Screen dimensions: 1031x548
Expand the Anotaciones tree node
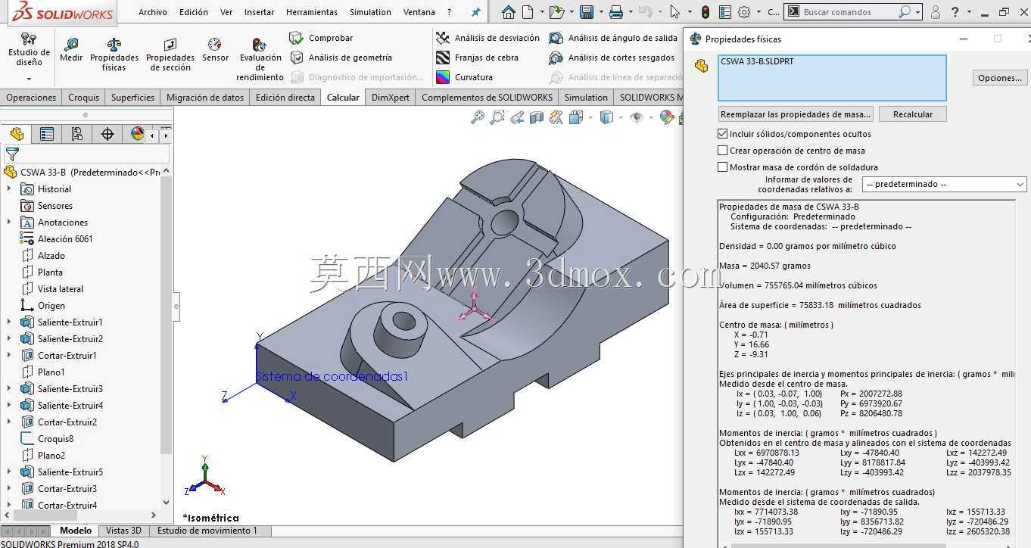pyautogui.click(x=9, y=223)
